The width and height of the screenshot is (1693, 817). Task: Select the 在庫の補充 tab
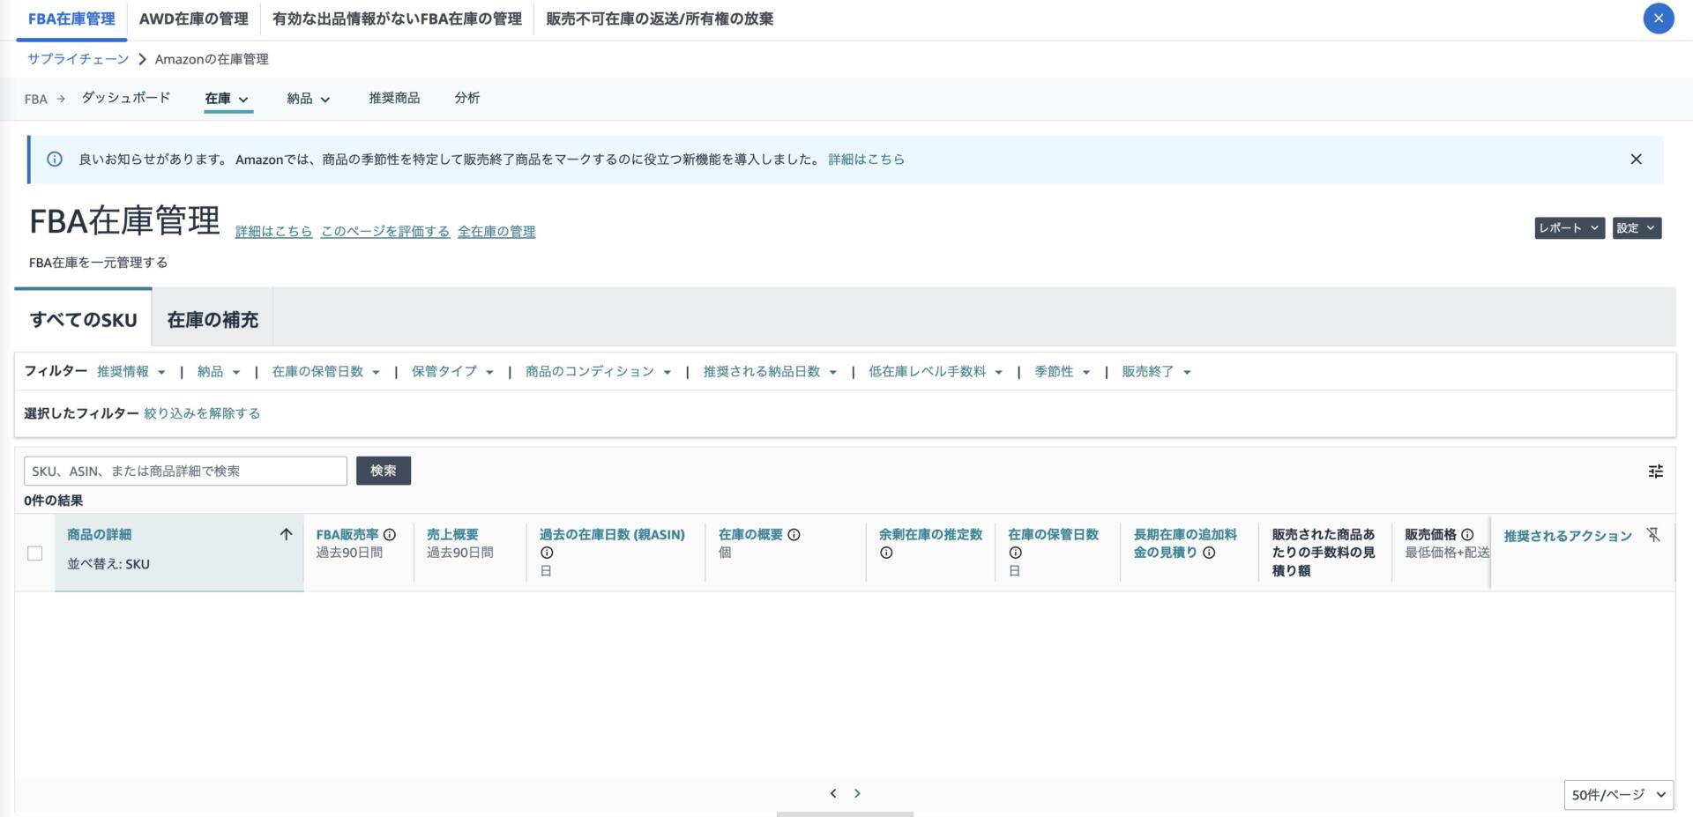coord(213,319)
